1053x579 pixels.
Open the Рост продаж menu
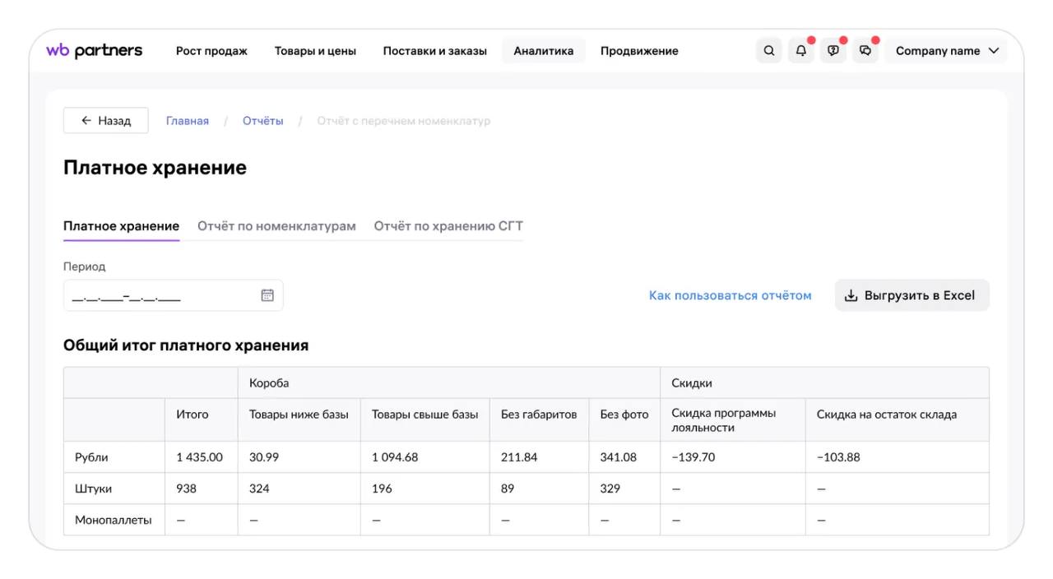pyautogui.click(x=211, y=51)
